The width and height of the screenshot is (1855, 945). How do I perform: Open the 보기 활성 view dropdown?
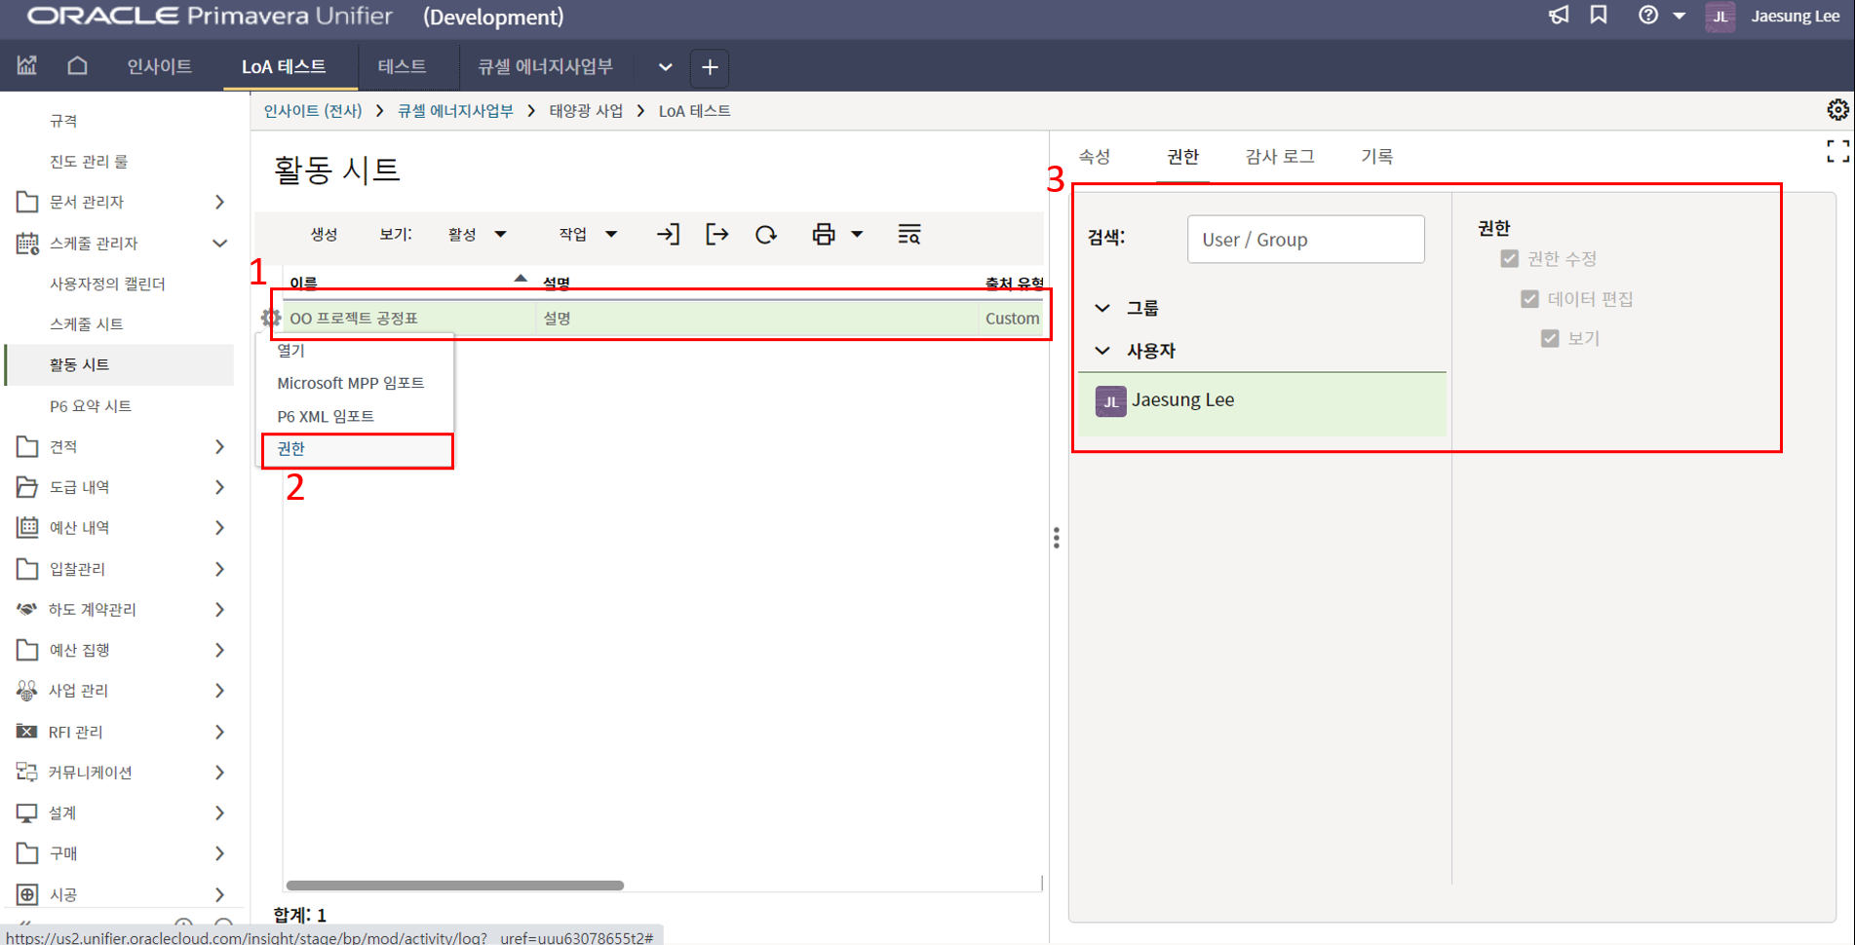click(x=477, y=235)
